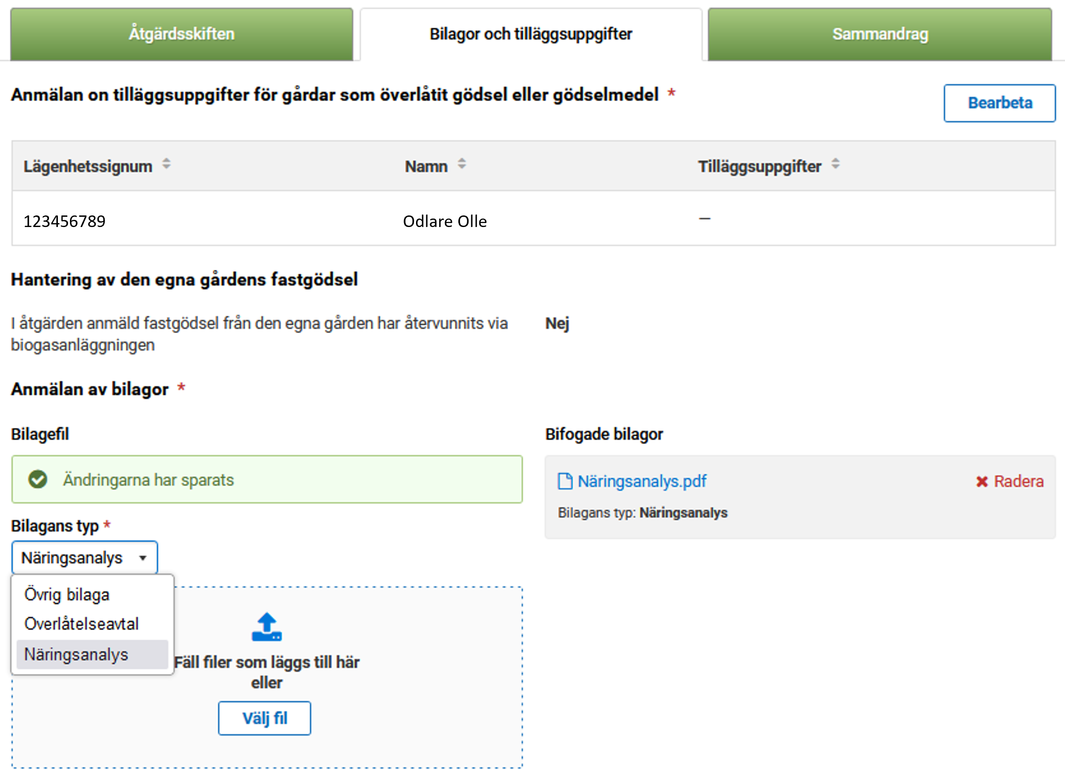Switch to Åtgärdsskiften tab
This screenshot has width=1065, height=775.
click(181, 34)
